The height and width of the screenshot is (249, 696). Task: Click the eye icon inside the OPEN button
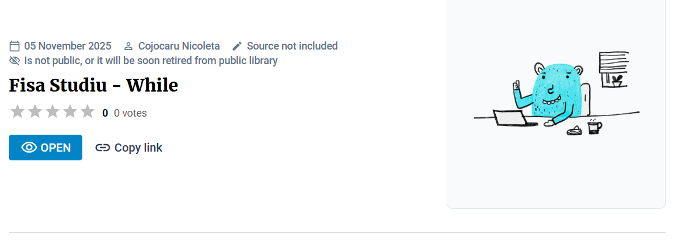click(29, 148)
